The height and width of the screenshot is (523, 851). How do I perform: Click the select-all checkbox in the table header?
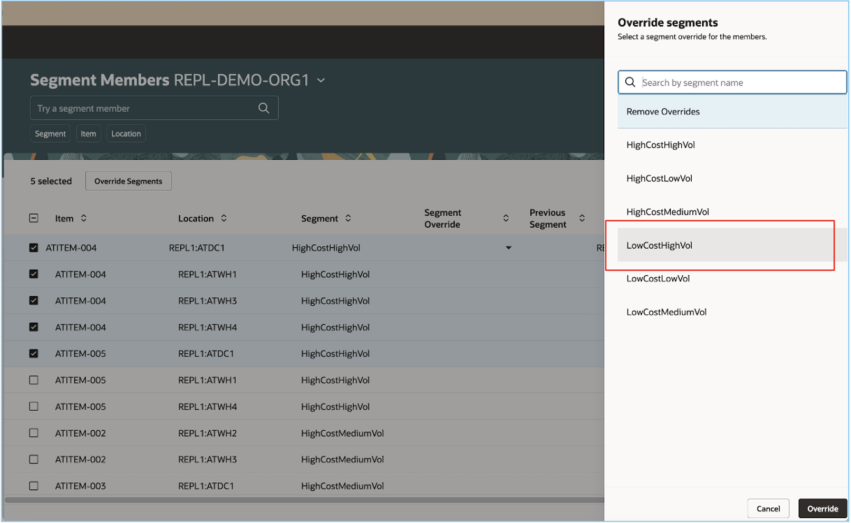[34, 218]
